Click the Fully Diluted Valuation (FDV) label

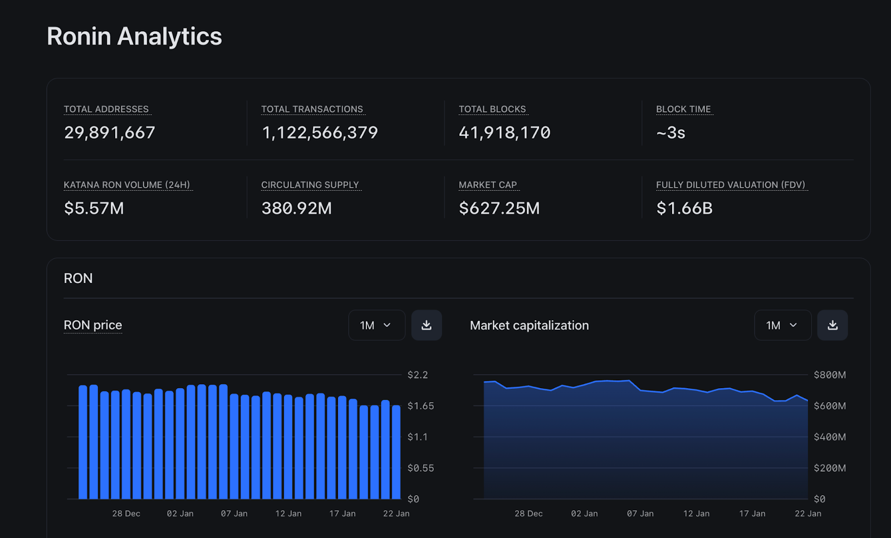pyautogui.click(x=731, y=185)
